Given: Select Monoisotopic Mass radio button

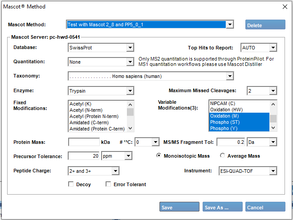Looking at the screenshot, I should click(x=159, y=155).
